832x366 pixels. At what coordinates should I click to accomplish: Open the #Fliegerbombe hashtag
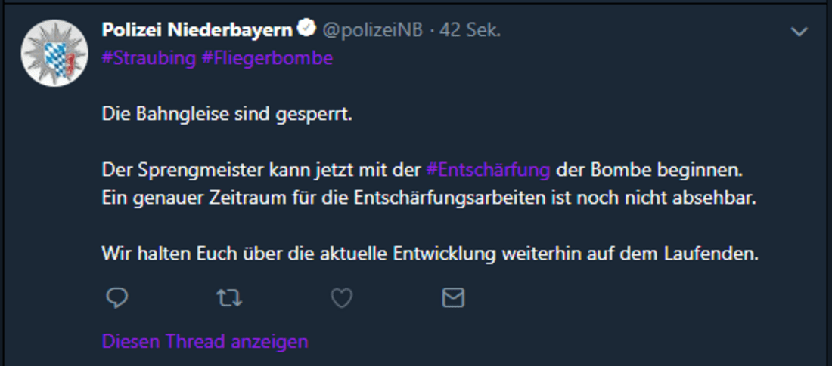click(268, 58)
